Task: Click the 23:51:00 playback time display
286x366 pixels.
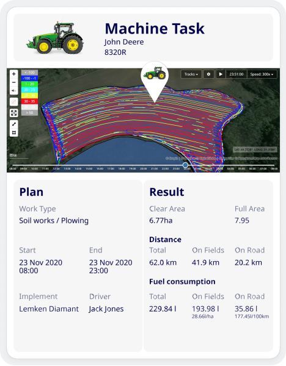Action: click(237, 74)
